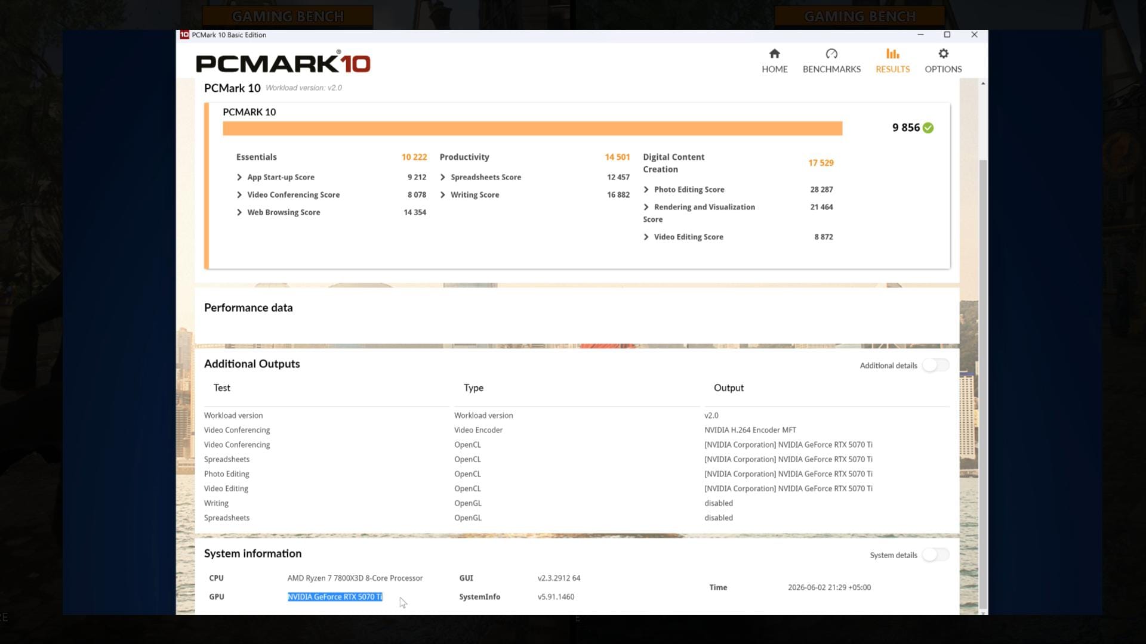Click the Performance data heading

(x=248, y=308)
